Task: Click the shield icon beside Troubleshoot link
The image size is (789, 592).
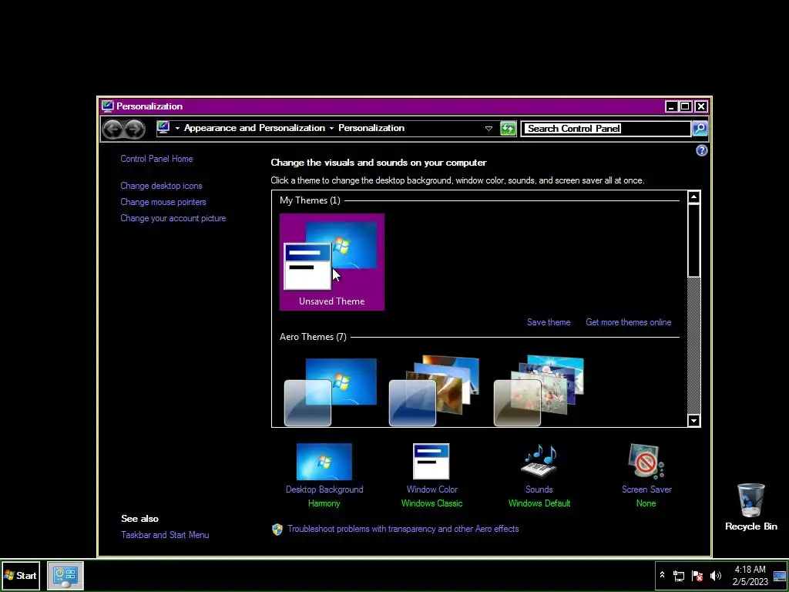Action: point(277,529)
